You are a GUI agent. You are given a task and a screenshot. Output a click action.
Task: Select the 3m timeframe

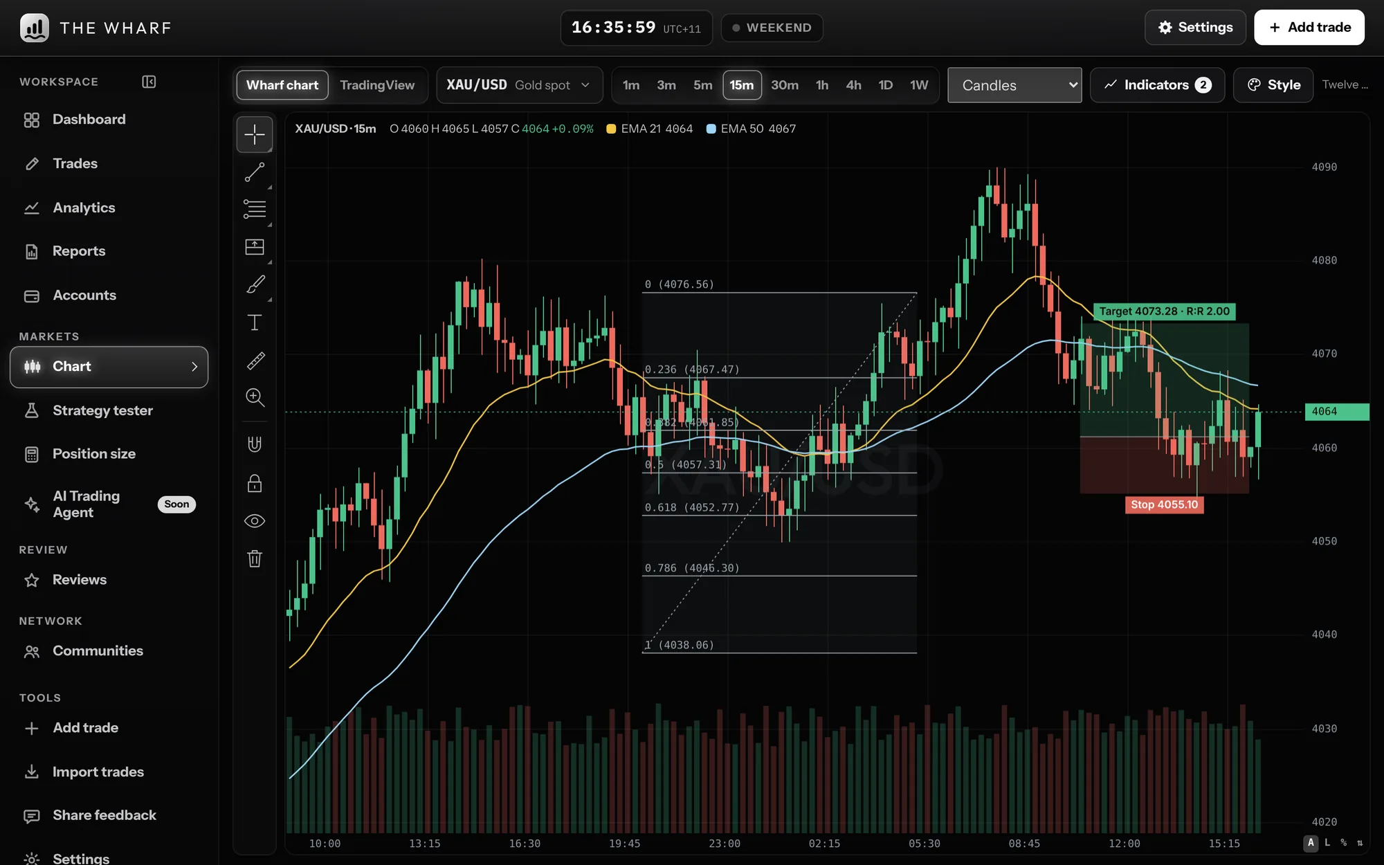point(666,85)
